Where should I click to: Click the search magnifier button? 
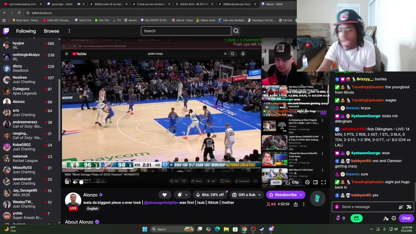pyautogui.click(x=236, y=31)
